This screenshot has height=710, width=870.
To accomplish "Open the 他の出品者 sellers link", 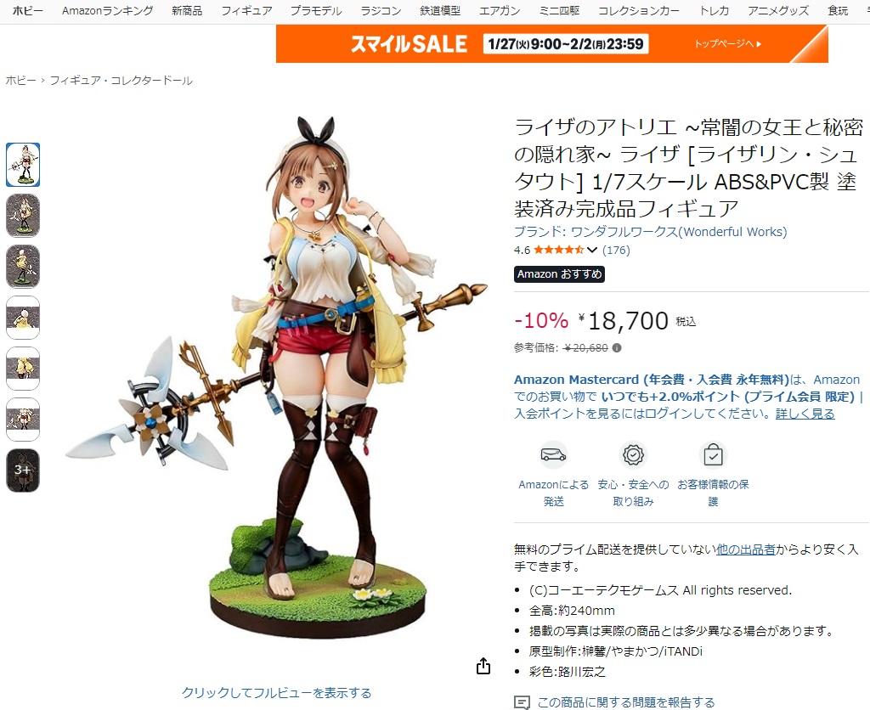I will click(746, 549).
